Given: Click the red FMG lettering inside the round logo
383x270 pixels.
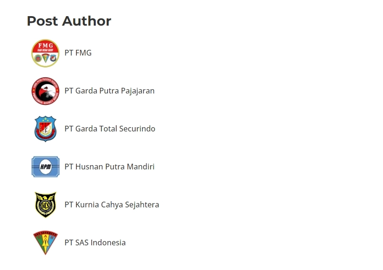Looking at the screenshot, I should 46,46.
